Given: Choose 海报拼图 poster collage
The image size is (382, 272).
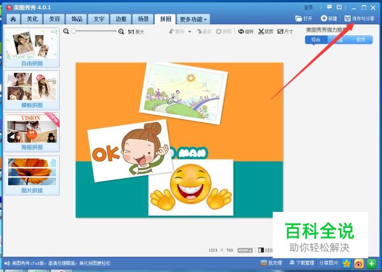Looking at the screenshot, I should (x=31, y=132).
